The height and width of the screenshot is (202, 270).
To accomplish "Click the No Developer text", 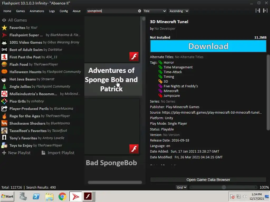I will 165,28.
